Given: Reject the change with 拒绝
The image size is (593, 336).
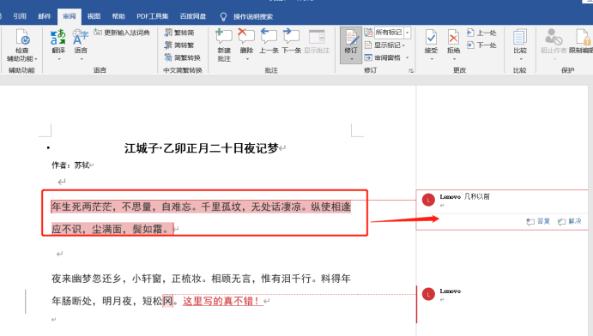Looking at the screenshot, I should [x=453, y=41].
